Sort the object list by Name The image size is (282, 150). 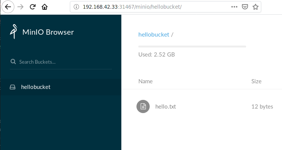tap(146, 81)
